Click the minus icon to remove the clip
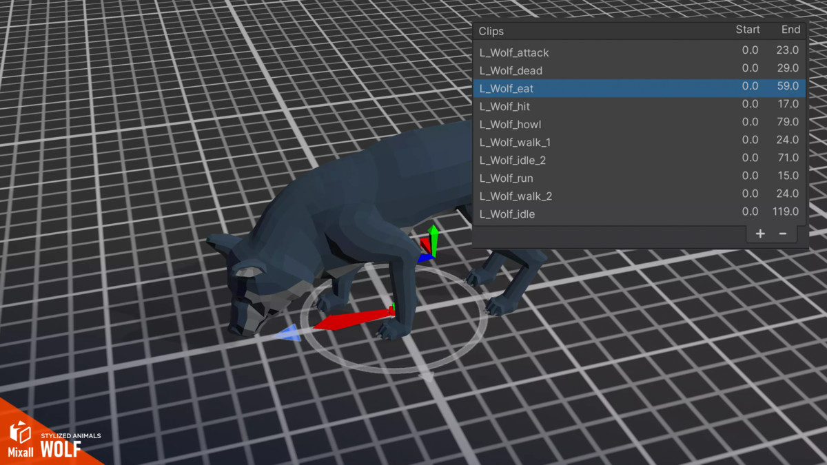Viewport: 827px width, 465px height. pos(783,234)
